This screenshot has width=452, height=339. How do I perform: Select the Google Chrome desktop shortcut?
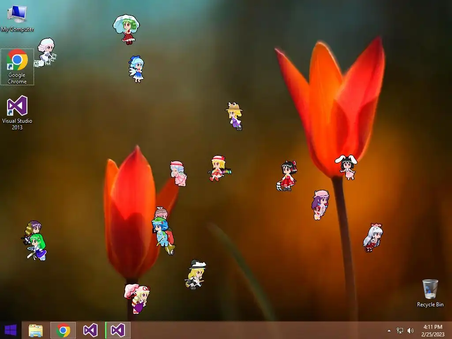coord(17,67)
